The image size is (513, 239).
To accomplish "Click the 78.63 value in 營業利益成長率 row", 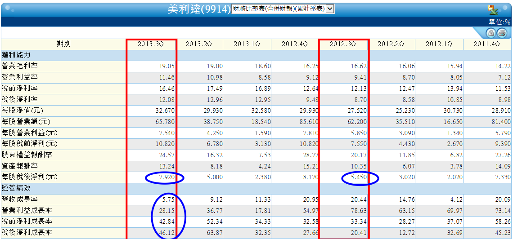I will click(360, 211).
